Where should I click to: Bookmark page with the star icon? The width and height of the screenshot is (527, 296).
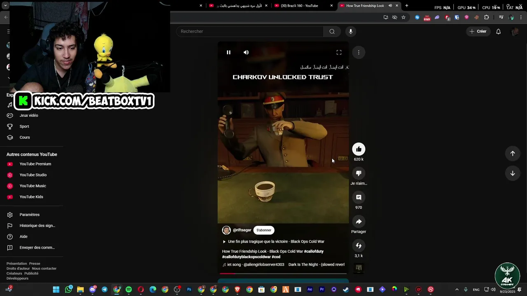click(x=403, y=17)
